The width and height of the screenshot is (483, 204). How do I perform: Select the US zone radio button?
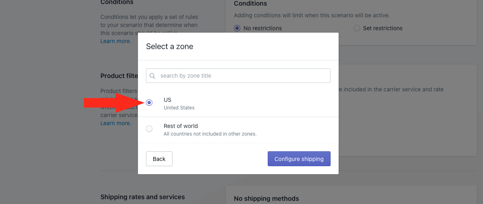(x=149, y=103)
